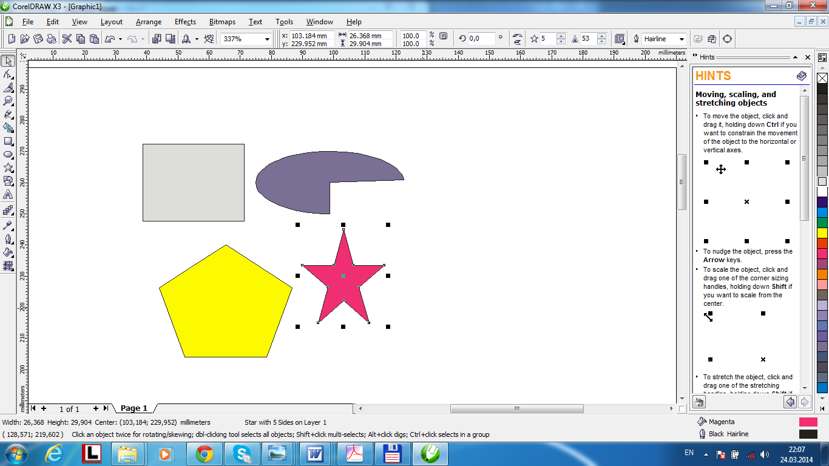Open the undo history dropdown arrow
The image size is (829, 466).
[x=120, y=39]
